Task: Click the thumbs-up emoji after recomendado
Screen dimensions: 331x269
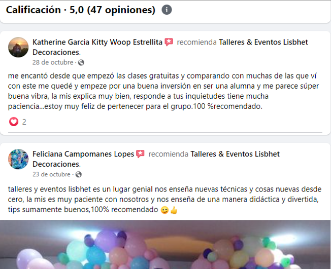Action: tap(174, 210)
